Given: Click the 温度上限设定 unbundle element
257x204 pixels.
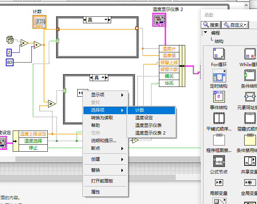Looking at the screenshot, I should [x=33, y=134].
